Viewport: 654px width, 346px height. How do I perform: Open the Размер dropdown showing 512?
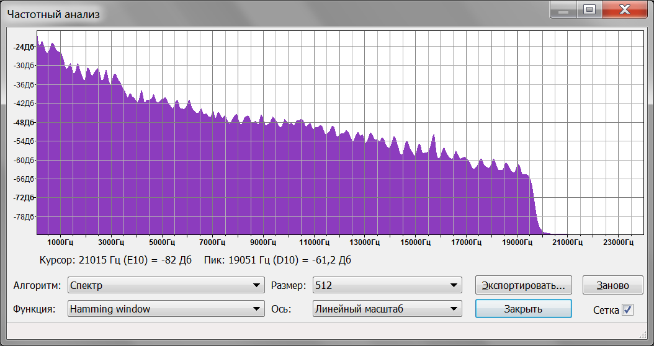[x=387, y=286]
